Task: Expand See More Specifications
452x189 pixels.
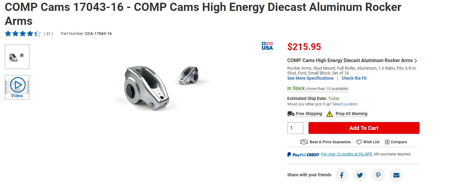Action: [x=310, y=78]
